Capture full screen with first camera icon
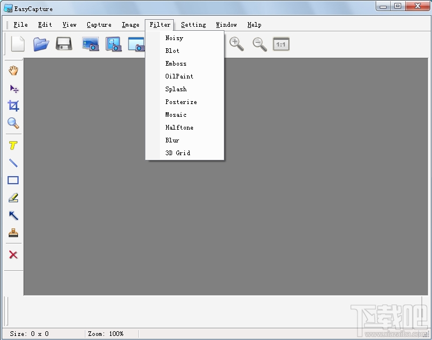Image resolution: width=432 pixels, height=340 pixels. click(x=91, y=44)
